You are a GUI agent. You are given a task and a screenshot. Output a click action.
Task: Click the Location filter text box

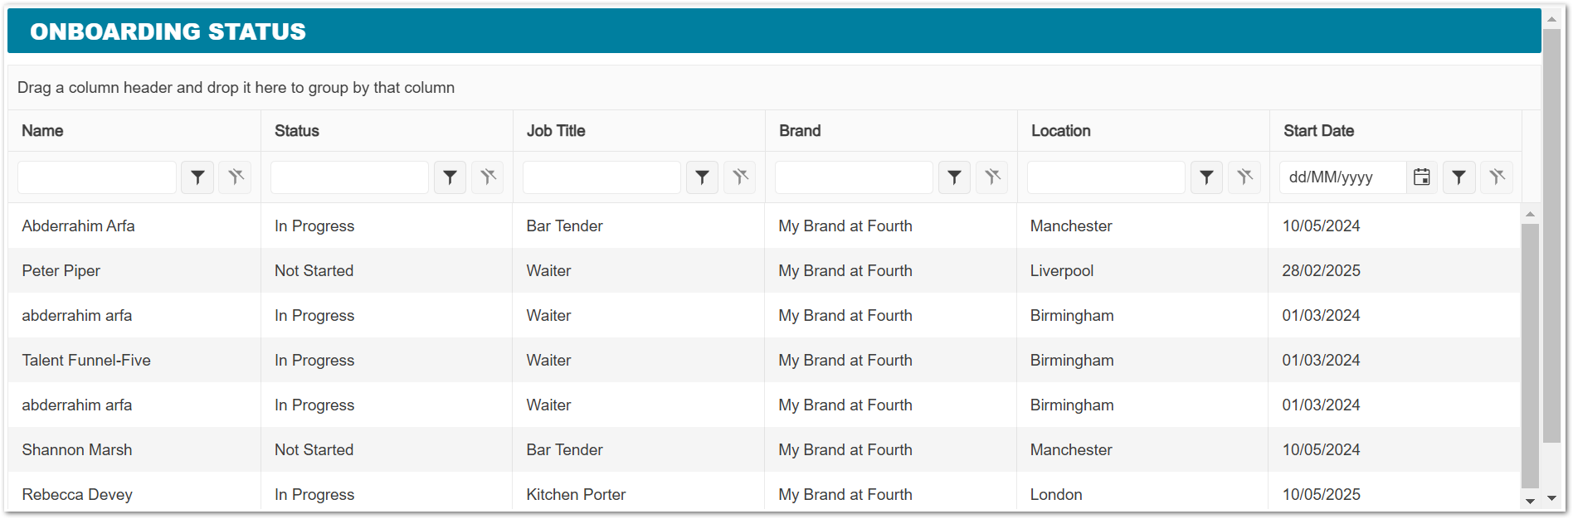(x=1106, y=177)
